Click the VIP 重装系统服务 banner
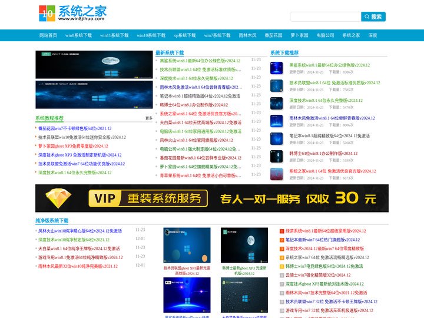The height and width of the screenshot is (318, 424). pos(212,198)
